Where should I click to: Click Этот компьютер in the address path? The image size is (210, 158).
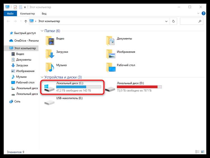(x=49, y=21)
